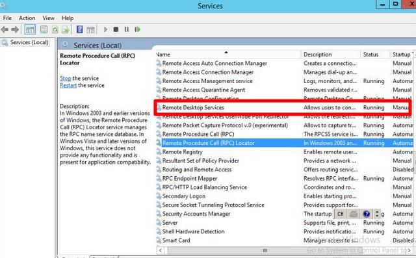Image resolution: width=416 pixels, height=258 pixels.
Task: Select Remote Access Auto Connection Manager row
Action: tap(285, 64)
